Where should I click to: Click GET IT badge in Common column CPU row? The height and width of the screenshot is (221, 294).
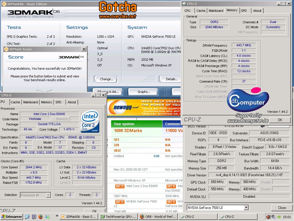pos(171,186)
